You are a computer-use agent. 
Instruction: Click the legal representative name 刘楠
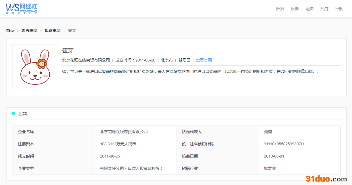[x=268, y=132]
